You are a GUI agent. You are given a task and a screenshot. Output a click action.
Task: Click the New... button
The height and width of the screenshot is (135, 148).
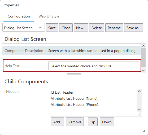81,28
